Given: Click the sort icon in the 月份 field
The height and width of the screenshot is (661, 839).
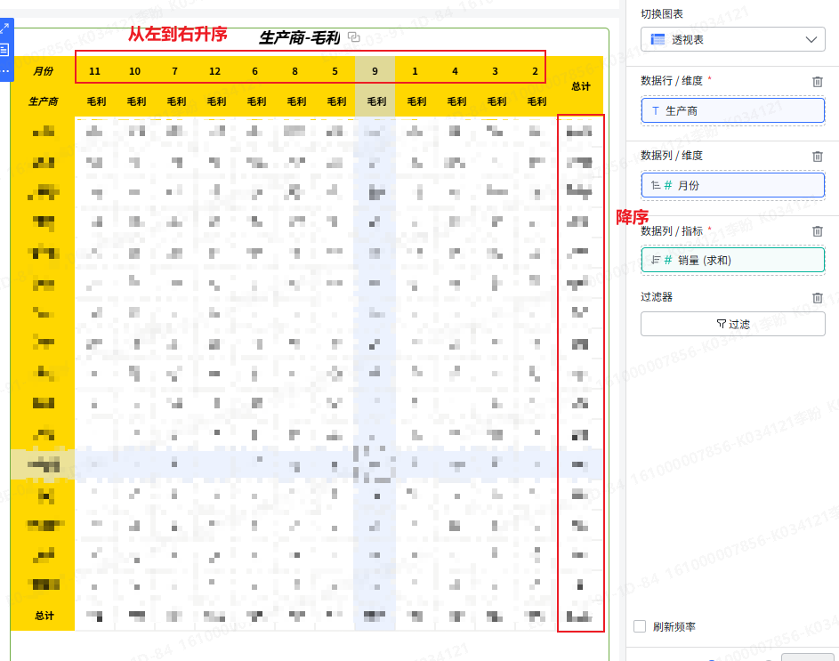Looking at the screenshot, I should (656, 185).
